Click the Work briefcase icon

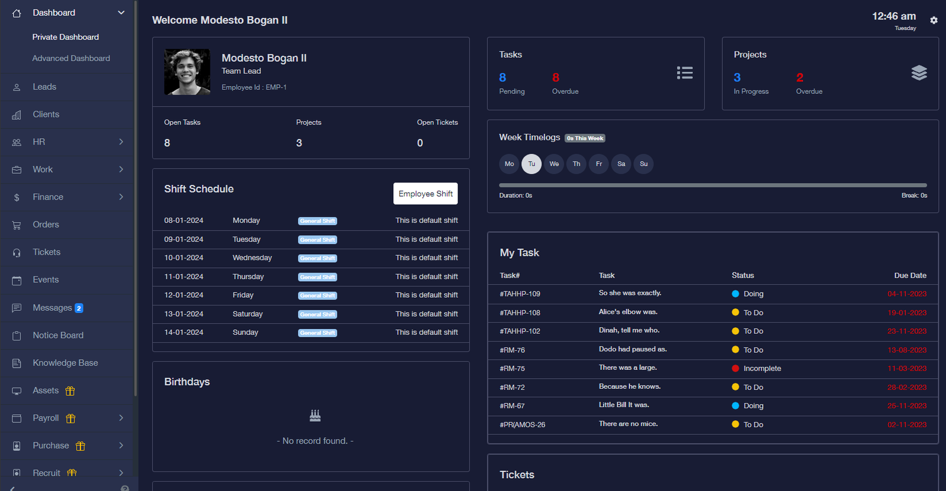click(x=17, y=170)
